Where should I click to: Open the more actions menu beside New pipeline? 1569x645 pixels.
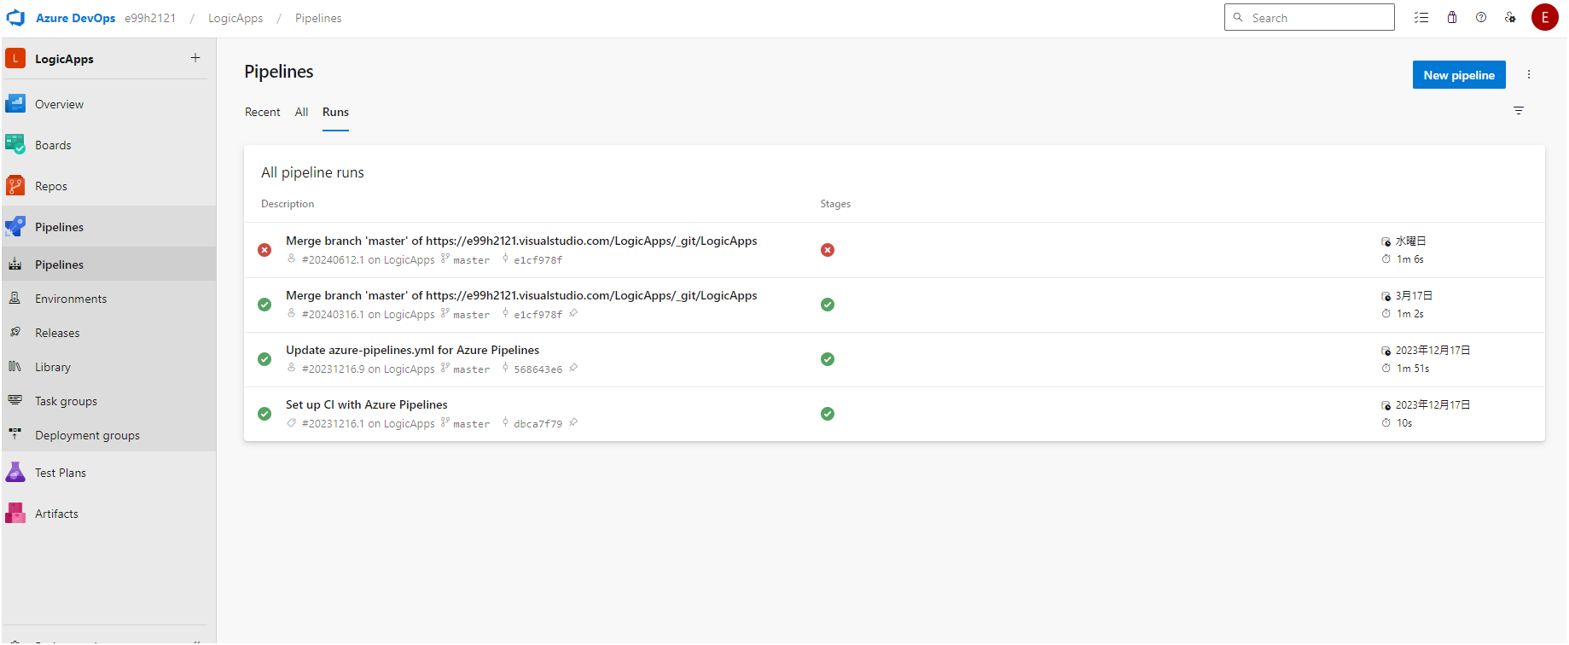[1529, 75]
